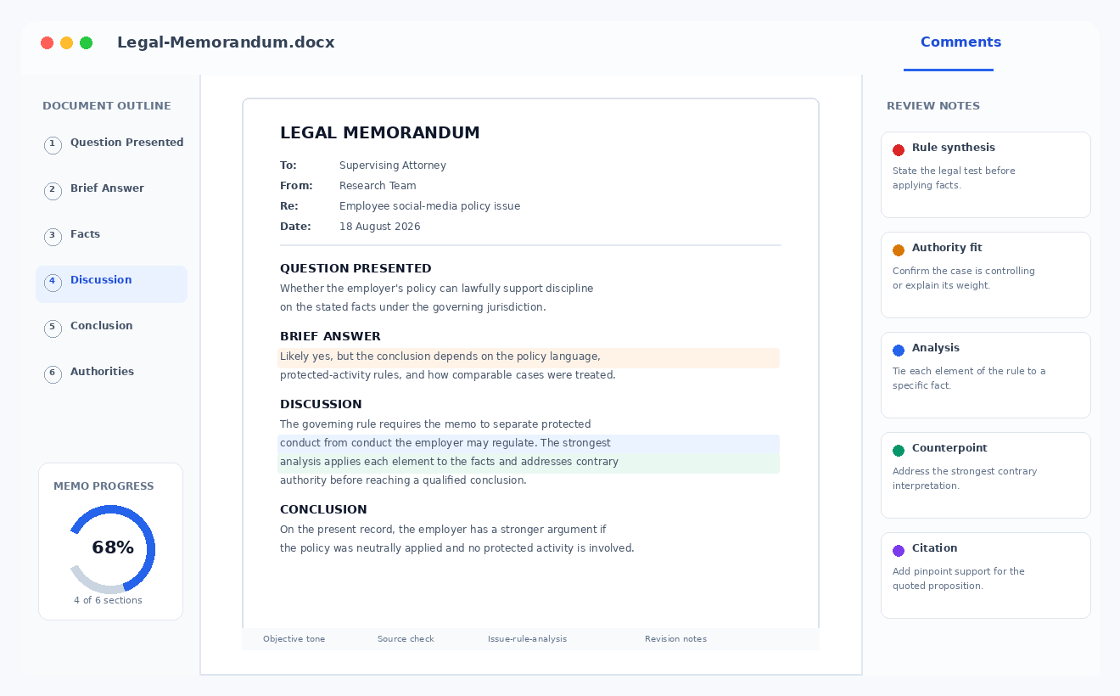Click the number 4 outline circle icon
The width and height of the screenshot is (1120, 696).
[53, 283]
